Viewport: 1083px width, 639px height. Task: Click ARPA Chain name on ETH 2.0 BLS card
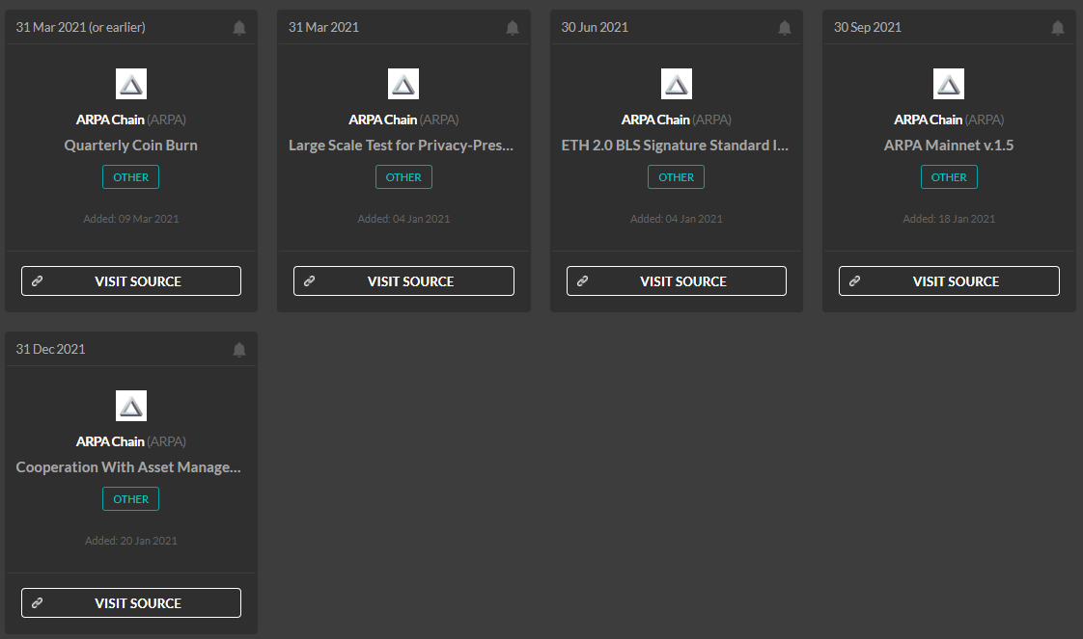coord(655,120)
